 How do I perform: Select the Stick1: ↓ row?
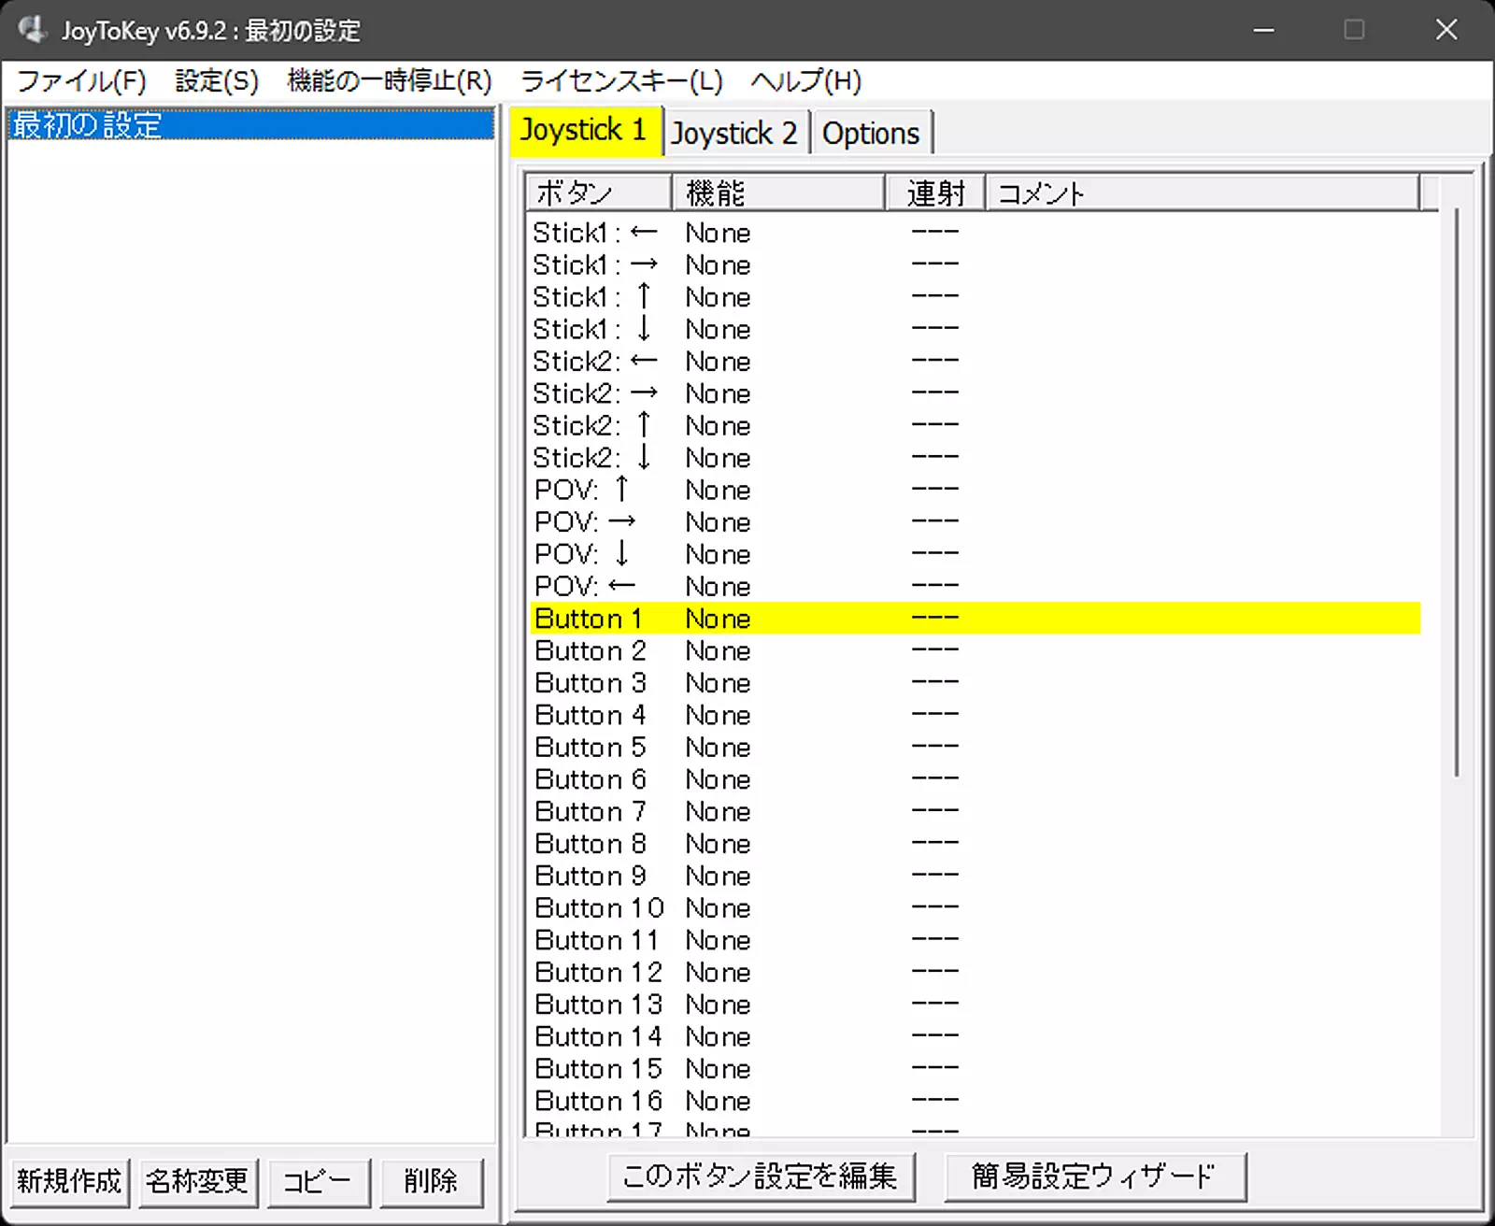pos(975,329)
